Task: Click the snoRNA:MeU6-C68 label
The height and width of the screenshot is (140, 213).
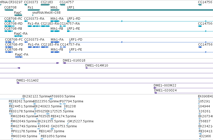Action: pyautogui.click(x=46, y=12)
